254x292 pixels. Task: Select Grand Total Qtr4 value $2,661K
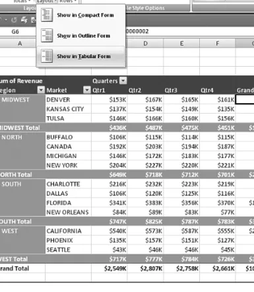tap(218, 268)
